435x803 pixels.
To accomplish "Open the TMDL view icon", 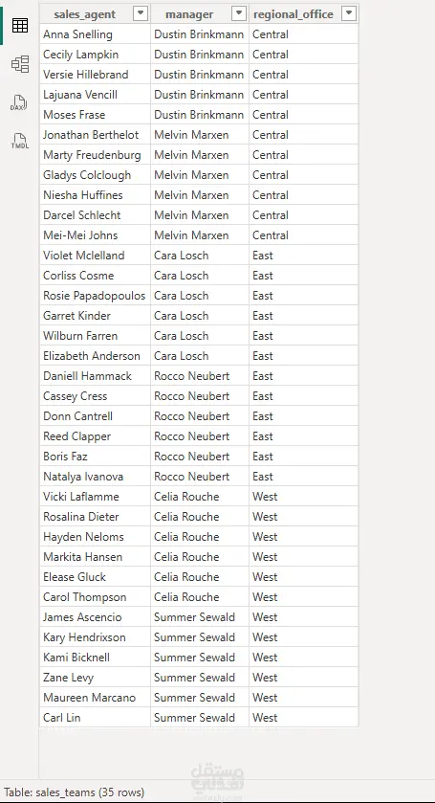I will (x=19, y=142).
